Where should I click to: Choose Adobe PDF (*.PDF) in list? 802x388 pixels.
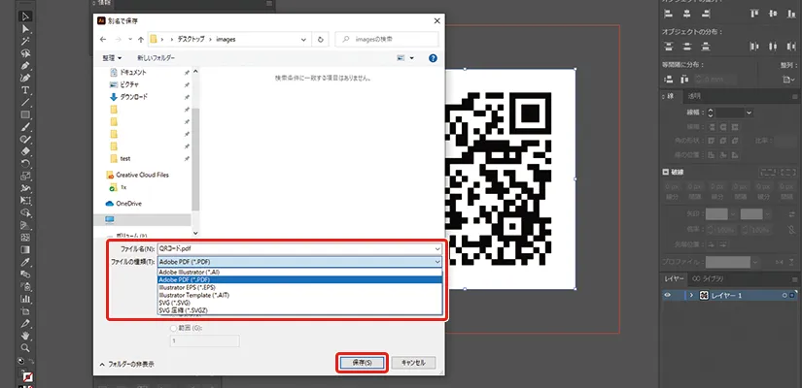(x=299, y=279)
